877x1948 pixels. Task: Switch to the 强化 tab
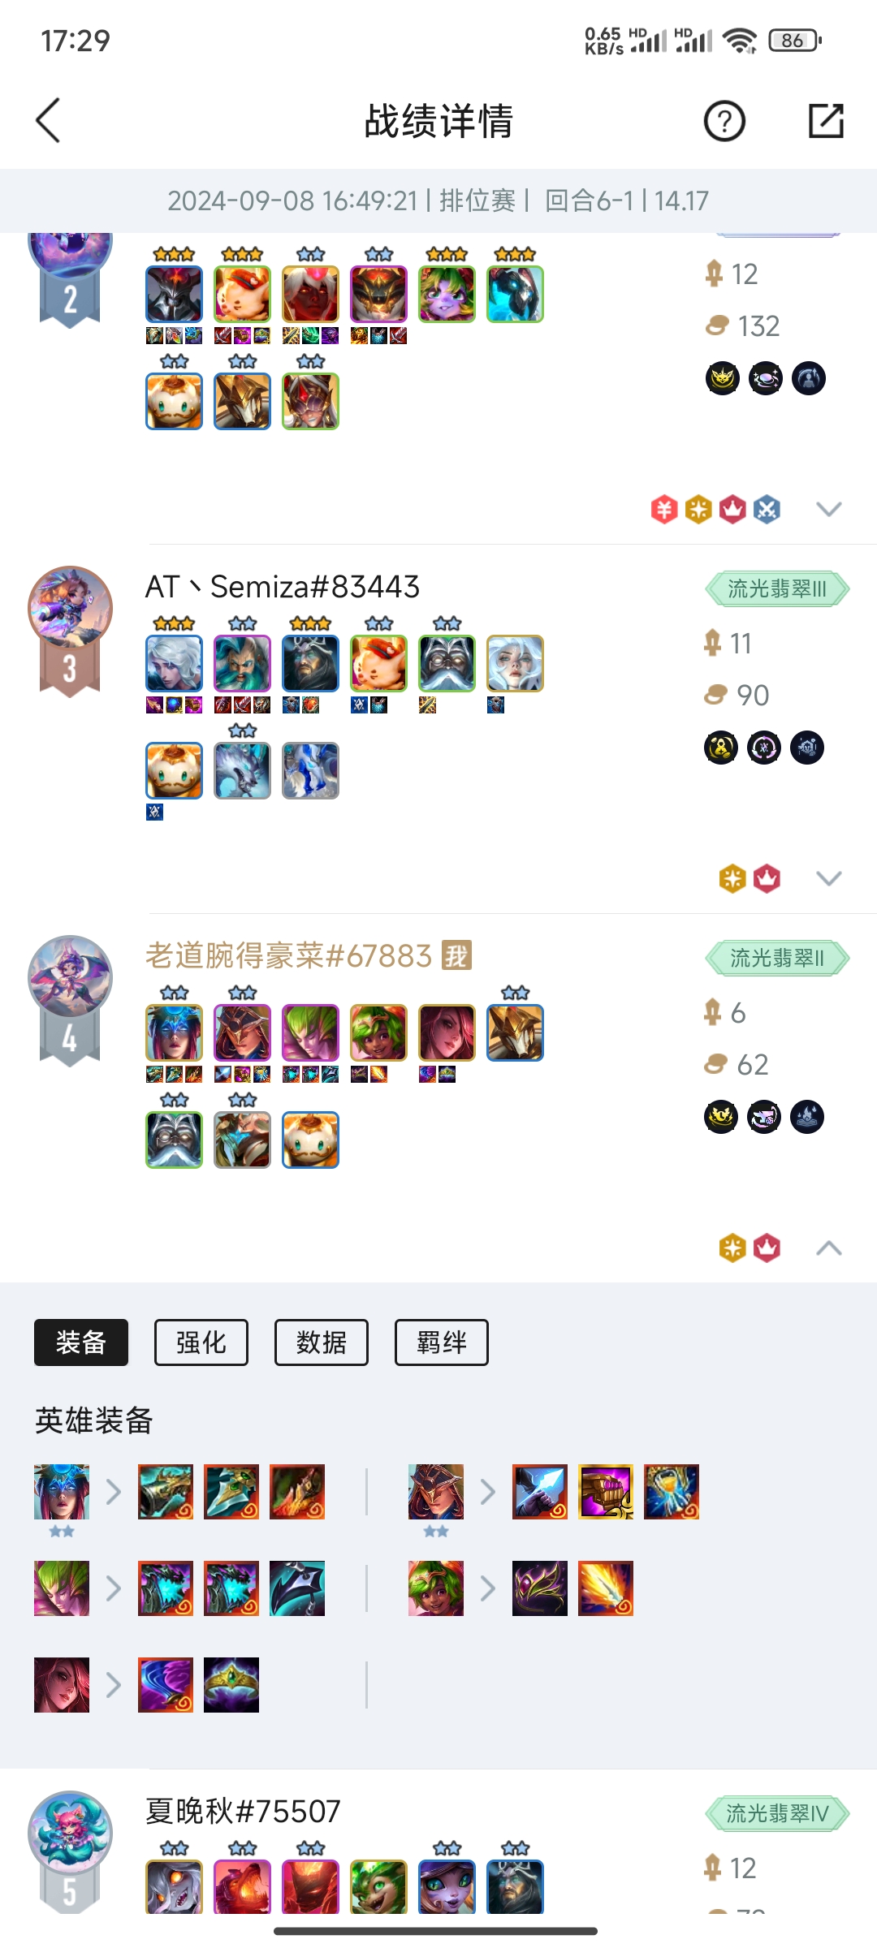(201, 1342)
